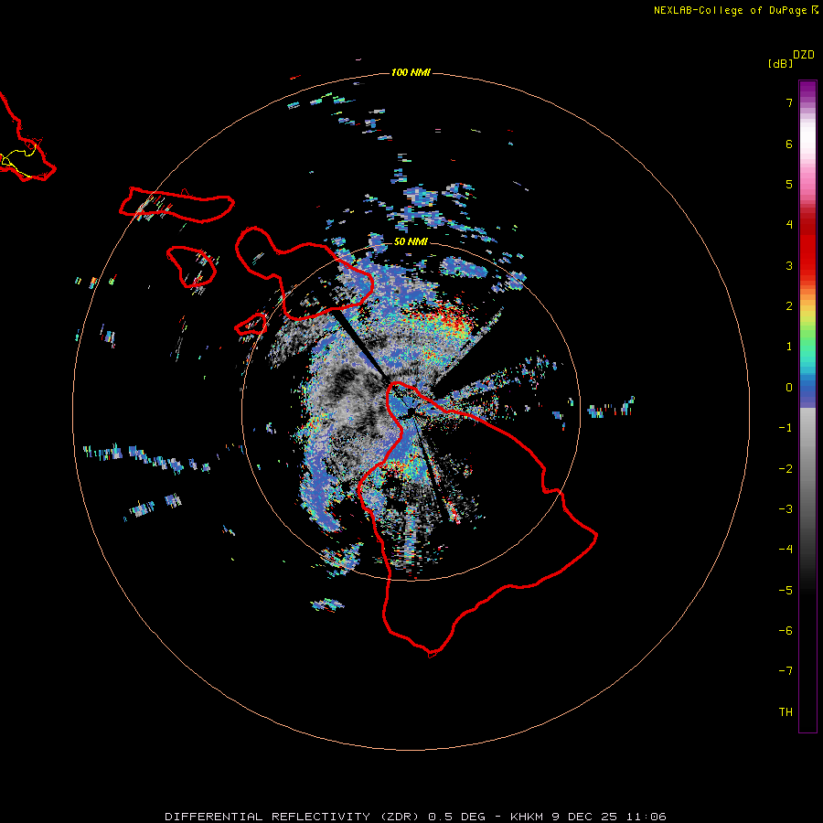The width and height of the screenshot is (823, 823).
Task: Click the color scale value 6
Action: pyautogui.click(x=789, y=144)
